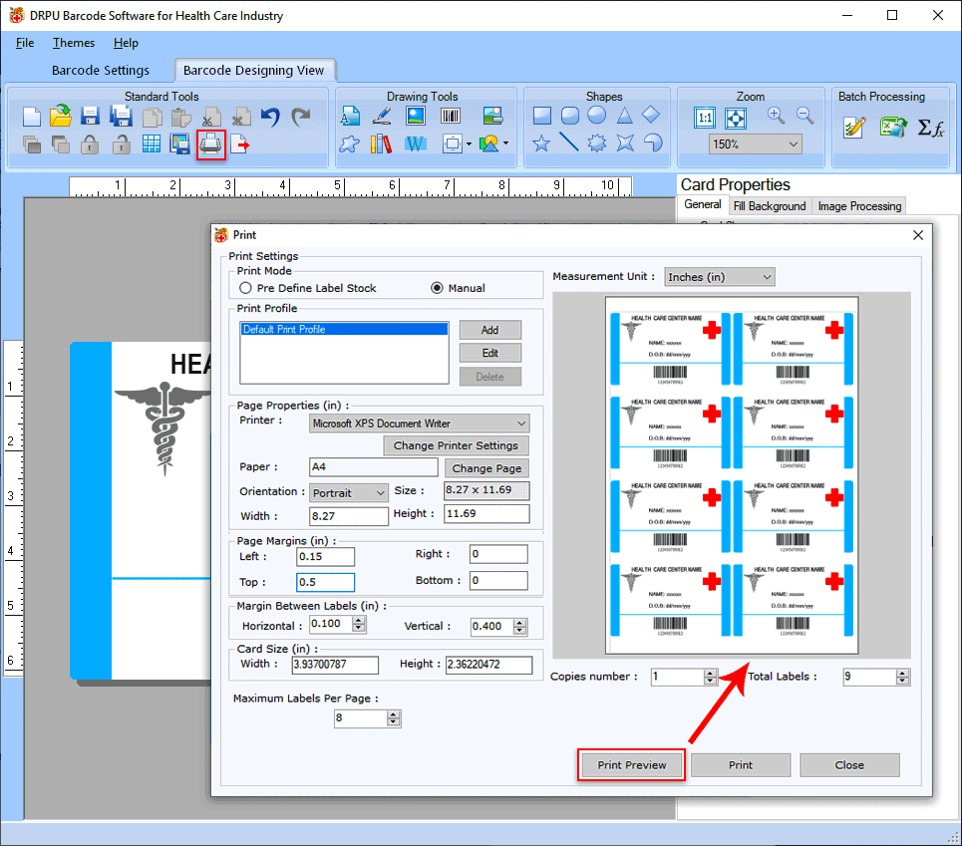Select the Manual print mode option
This screenshot has width=962, height=846.
437,288
